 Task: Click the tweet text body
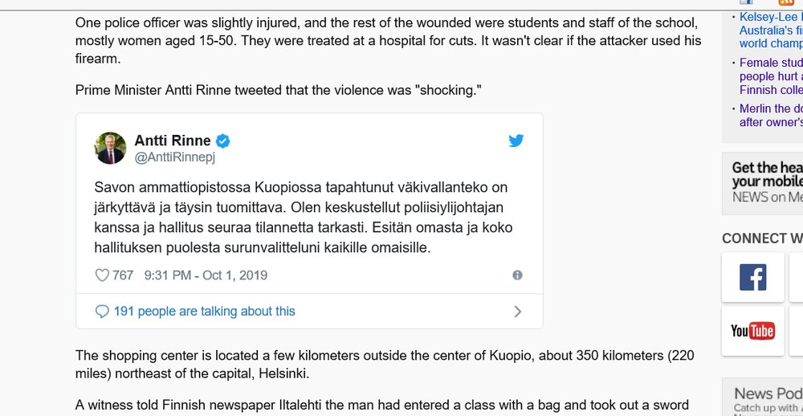[304, 218]
